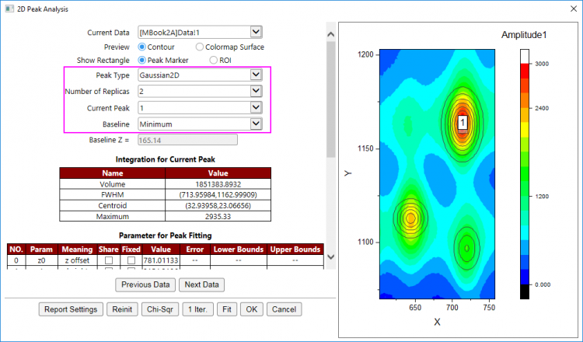Open the Current Peak dropdown
Viewport: 583px width, 342px height.
[257, 107]
